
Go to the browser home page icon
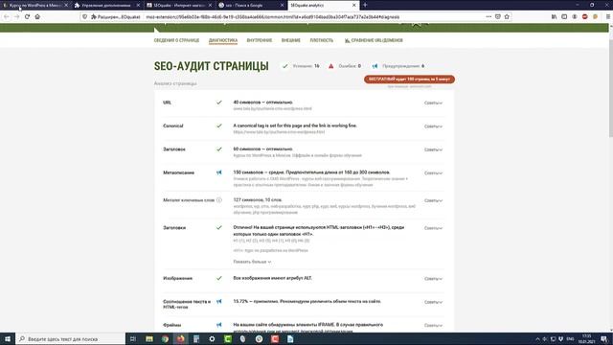pyautogui.click(x=37, y=17)
